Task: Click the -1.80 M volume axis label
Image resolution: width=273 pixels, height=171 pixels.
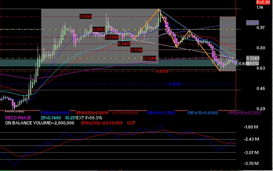Action: coord(251,127)
